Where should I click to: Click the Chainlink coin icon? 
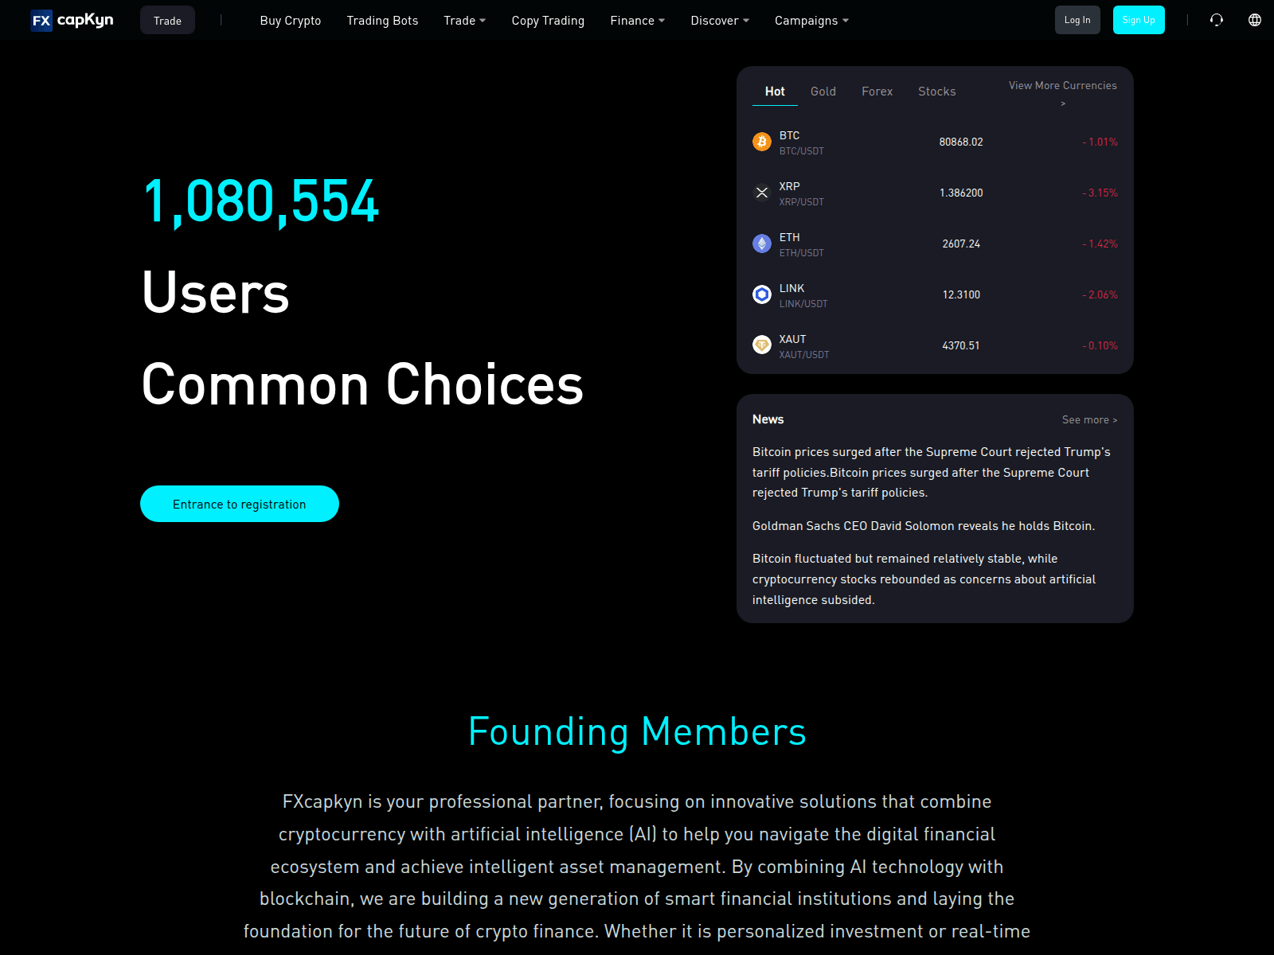[x=762, y=294]
